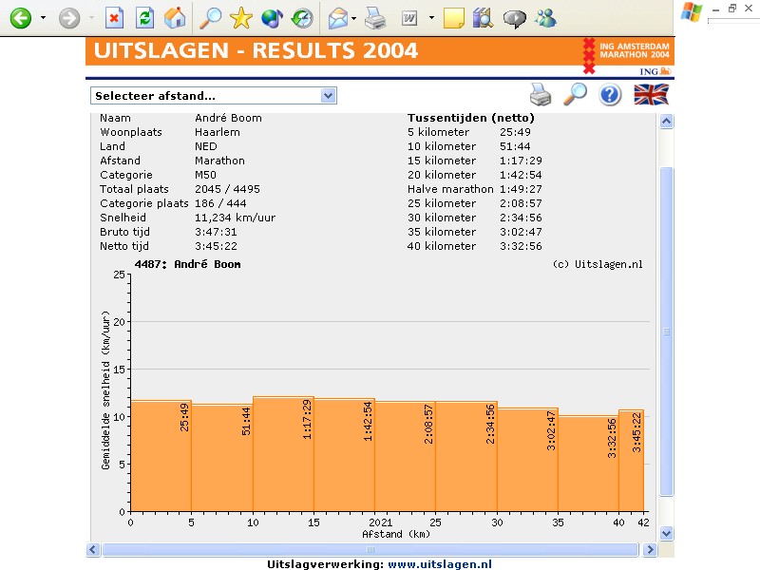Go to the Home page icon
The width and height of the screenshot is (760, 570).
point(174,17)
